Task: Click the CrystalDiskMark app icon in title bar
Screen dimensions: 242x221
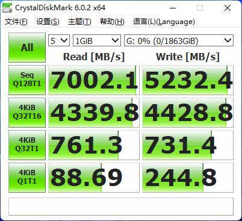Action: (x=8, y=8)
